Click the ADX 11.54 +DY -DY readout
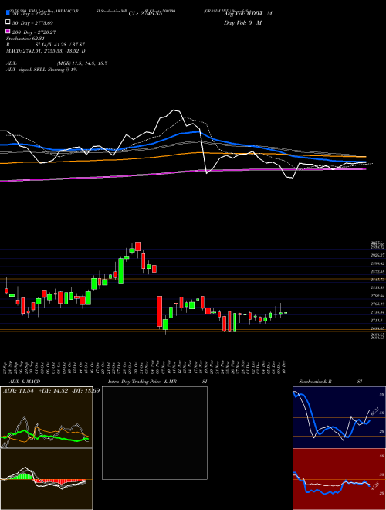386x510 pixels. (x=51, y=390)
